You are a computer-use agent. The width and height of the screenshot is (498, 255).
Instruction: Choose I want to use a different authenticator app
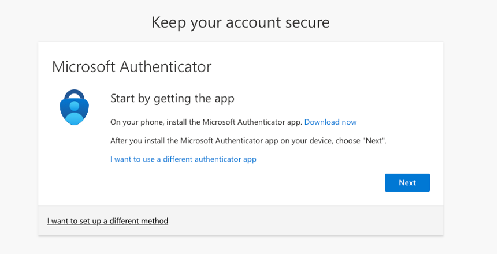(x=183, y=159)
